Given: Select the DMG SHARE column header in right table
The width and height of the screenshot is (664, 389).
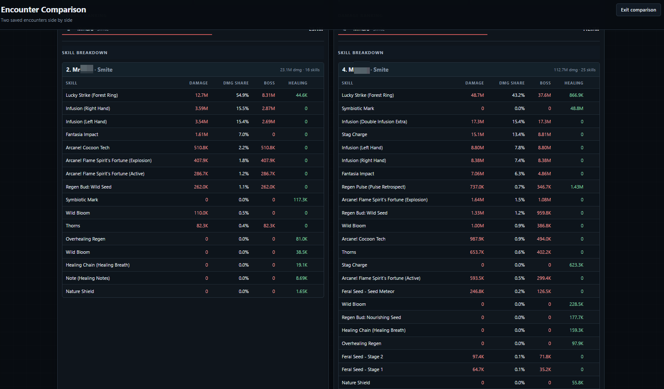Looking at the screenshot, I should pos(512,83).
